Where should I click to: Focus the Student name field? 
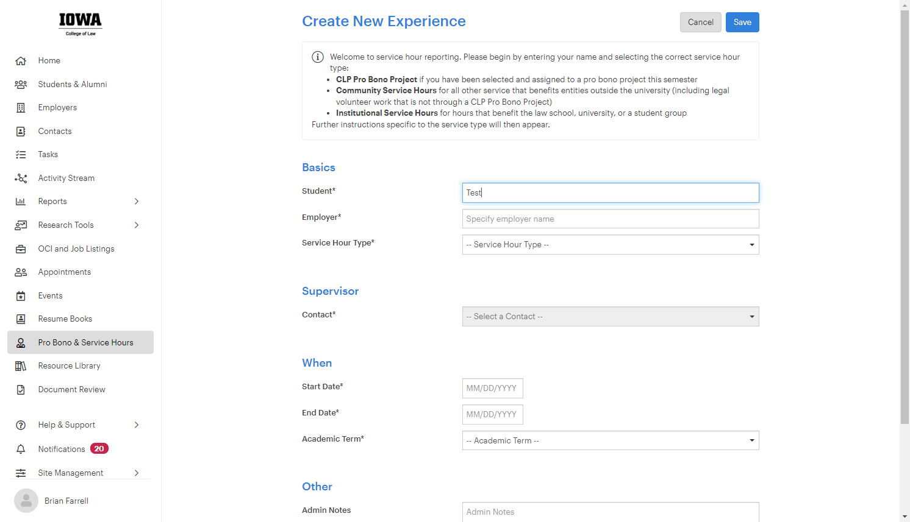pos(611,193)
